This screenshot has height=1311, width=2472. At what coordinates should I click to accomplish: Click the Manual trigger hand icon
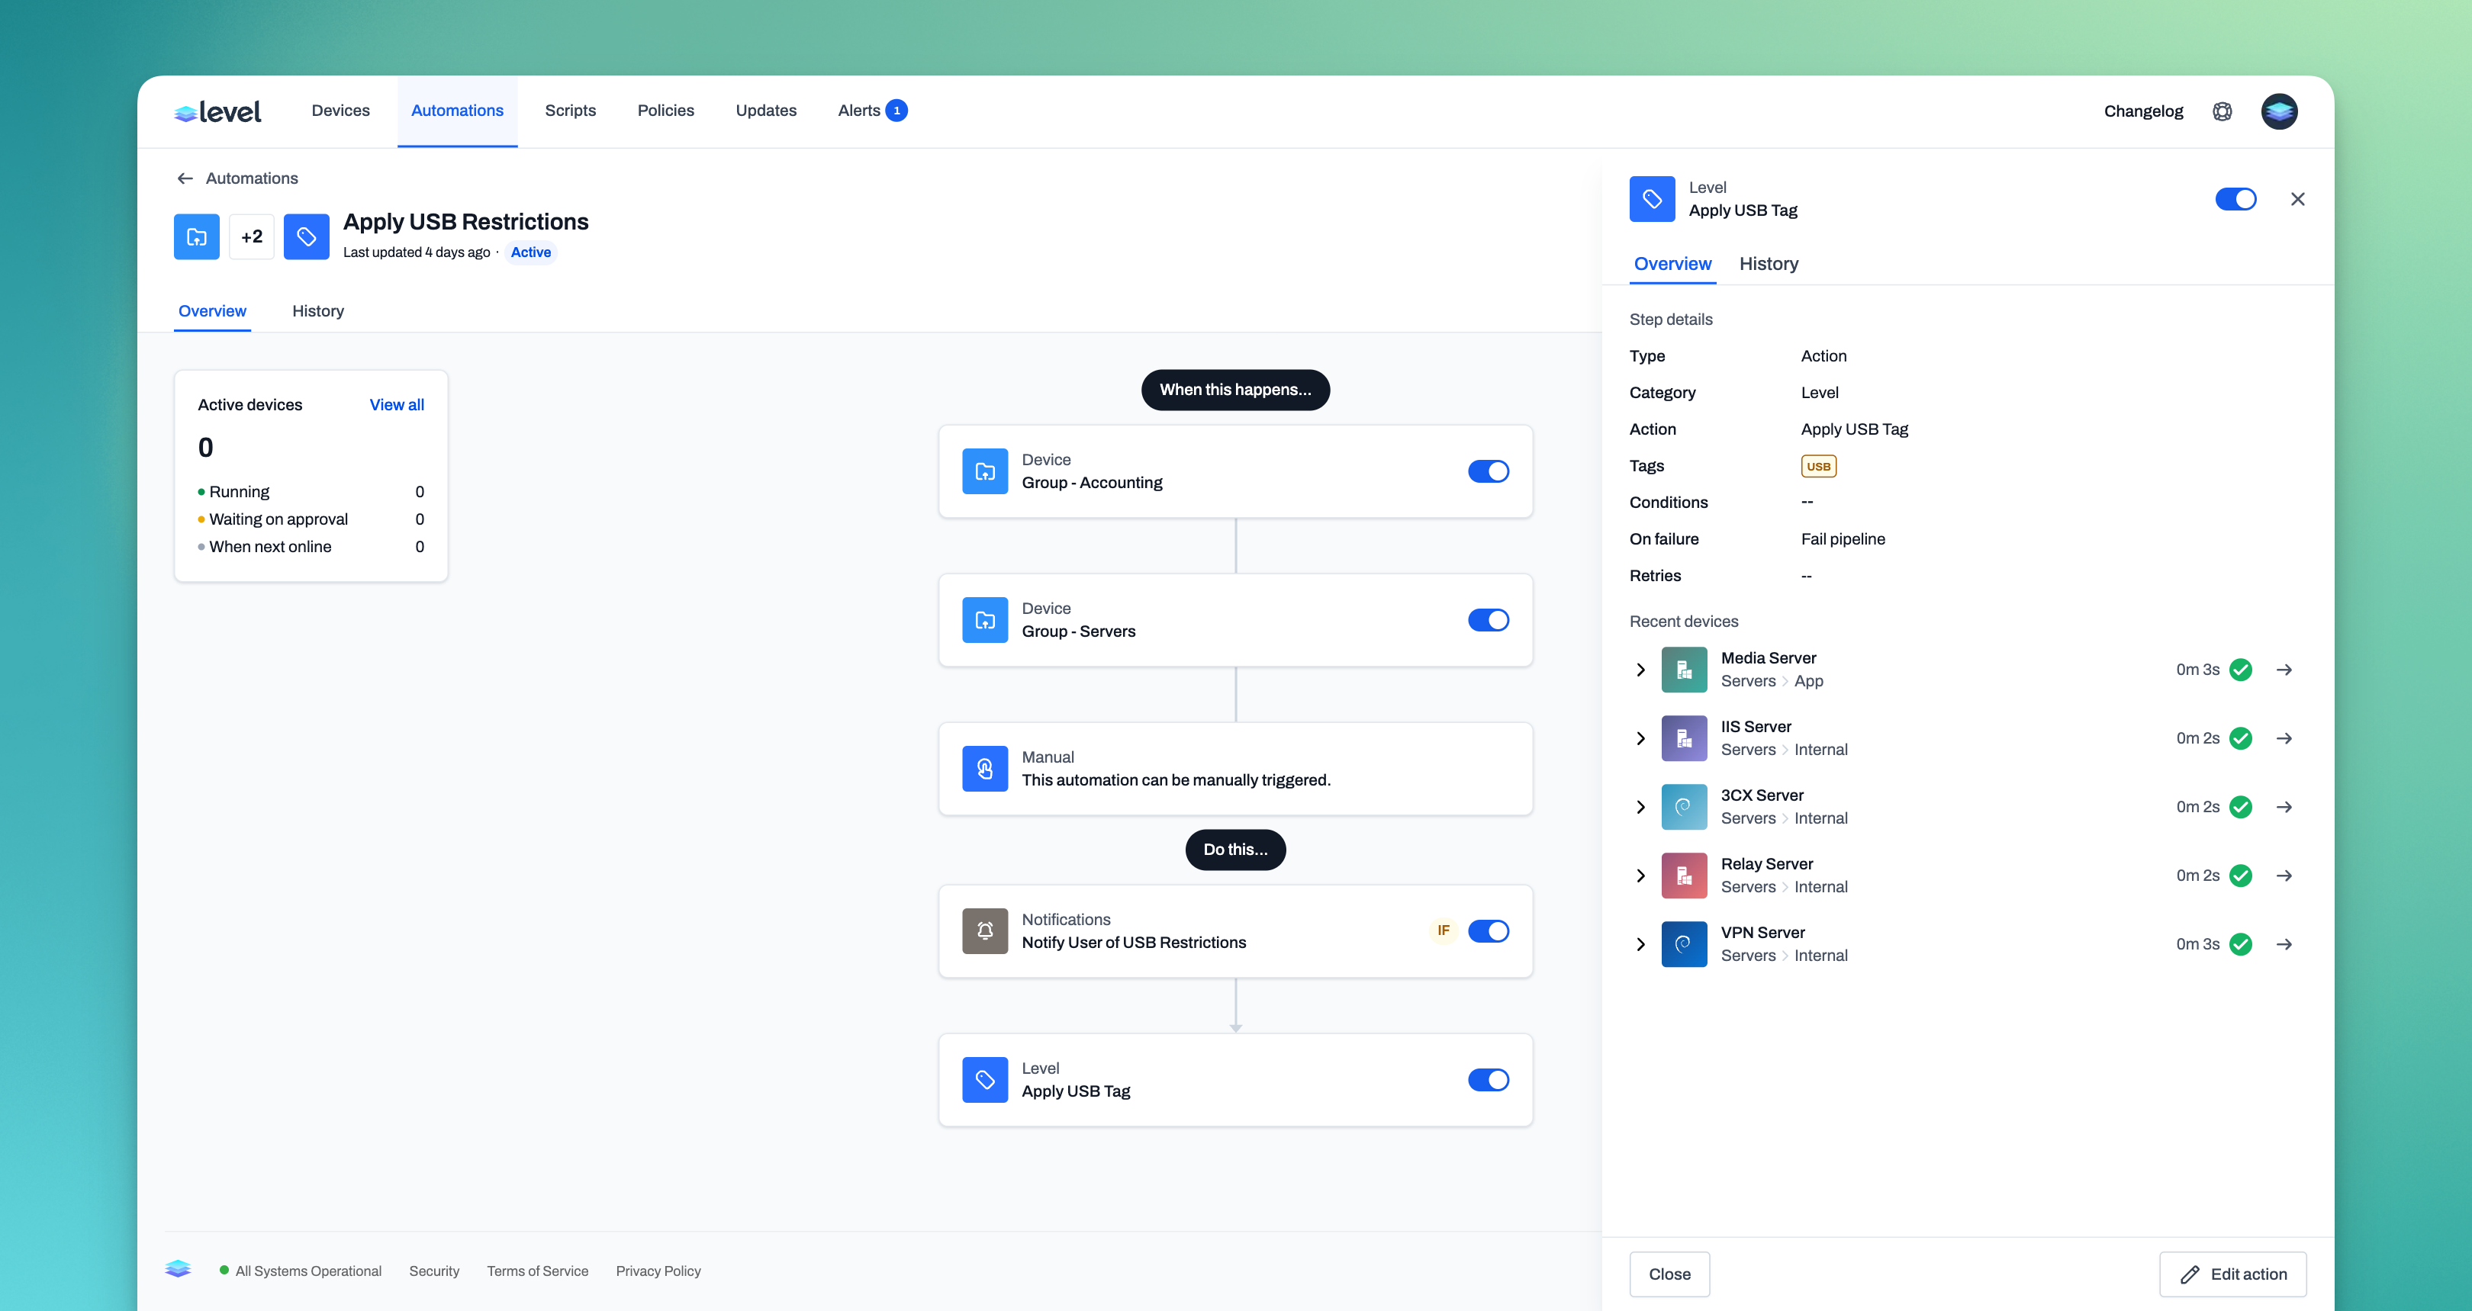[x=984, y=768]
